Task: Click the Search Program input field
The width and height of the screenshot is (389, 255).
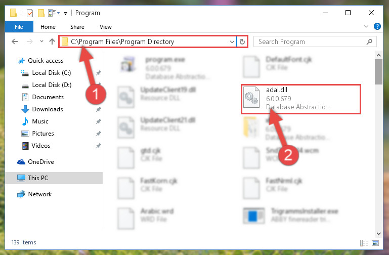Action: [310, 41]
